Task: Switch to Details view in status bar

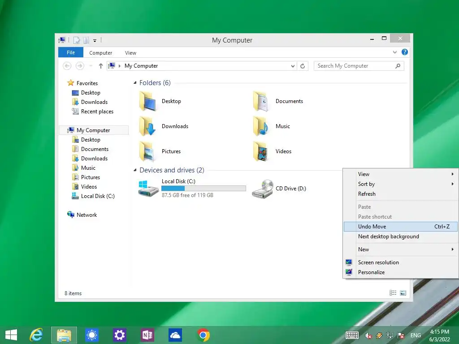Action: click(x=393, y=293)
